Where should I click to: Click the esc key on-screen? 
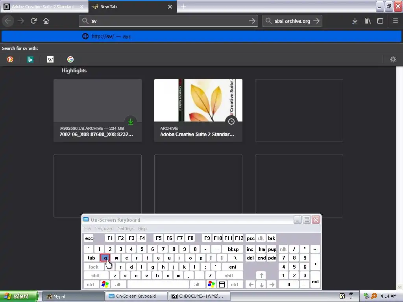[x=89, y=238]
